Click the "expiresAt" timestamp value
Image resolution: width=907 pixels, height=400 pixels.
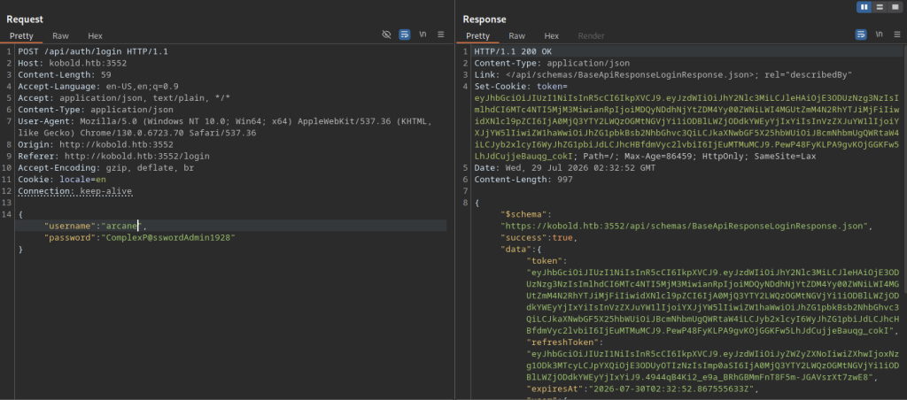(671, 389)
